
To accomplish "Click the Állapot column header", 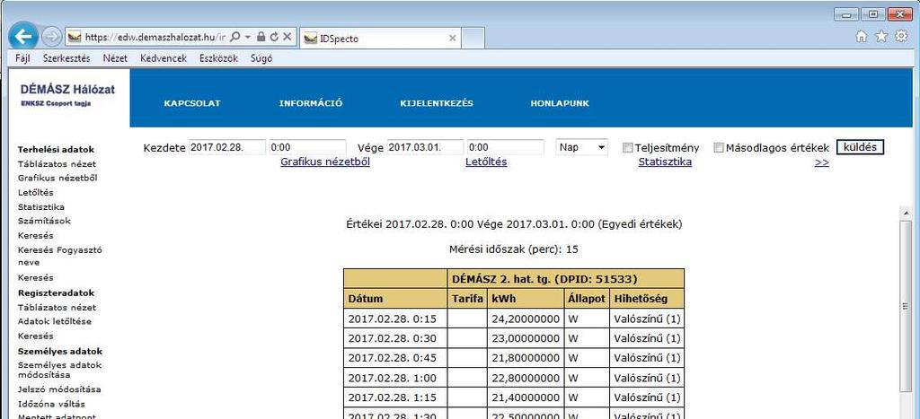I will coord(586,298).
